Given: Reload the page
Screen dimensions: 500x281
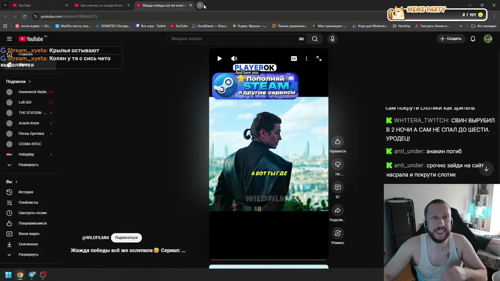Looking at the screenshot, I should tap(24, 16).
